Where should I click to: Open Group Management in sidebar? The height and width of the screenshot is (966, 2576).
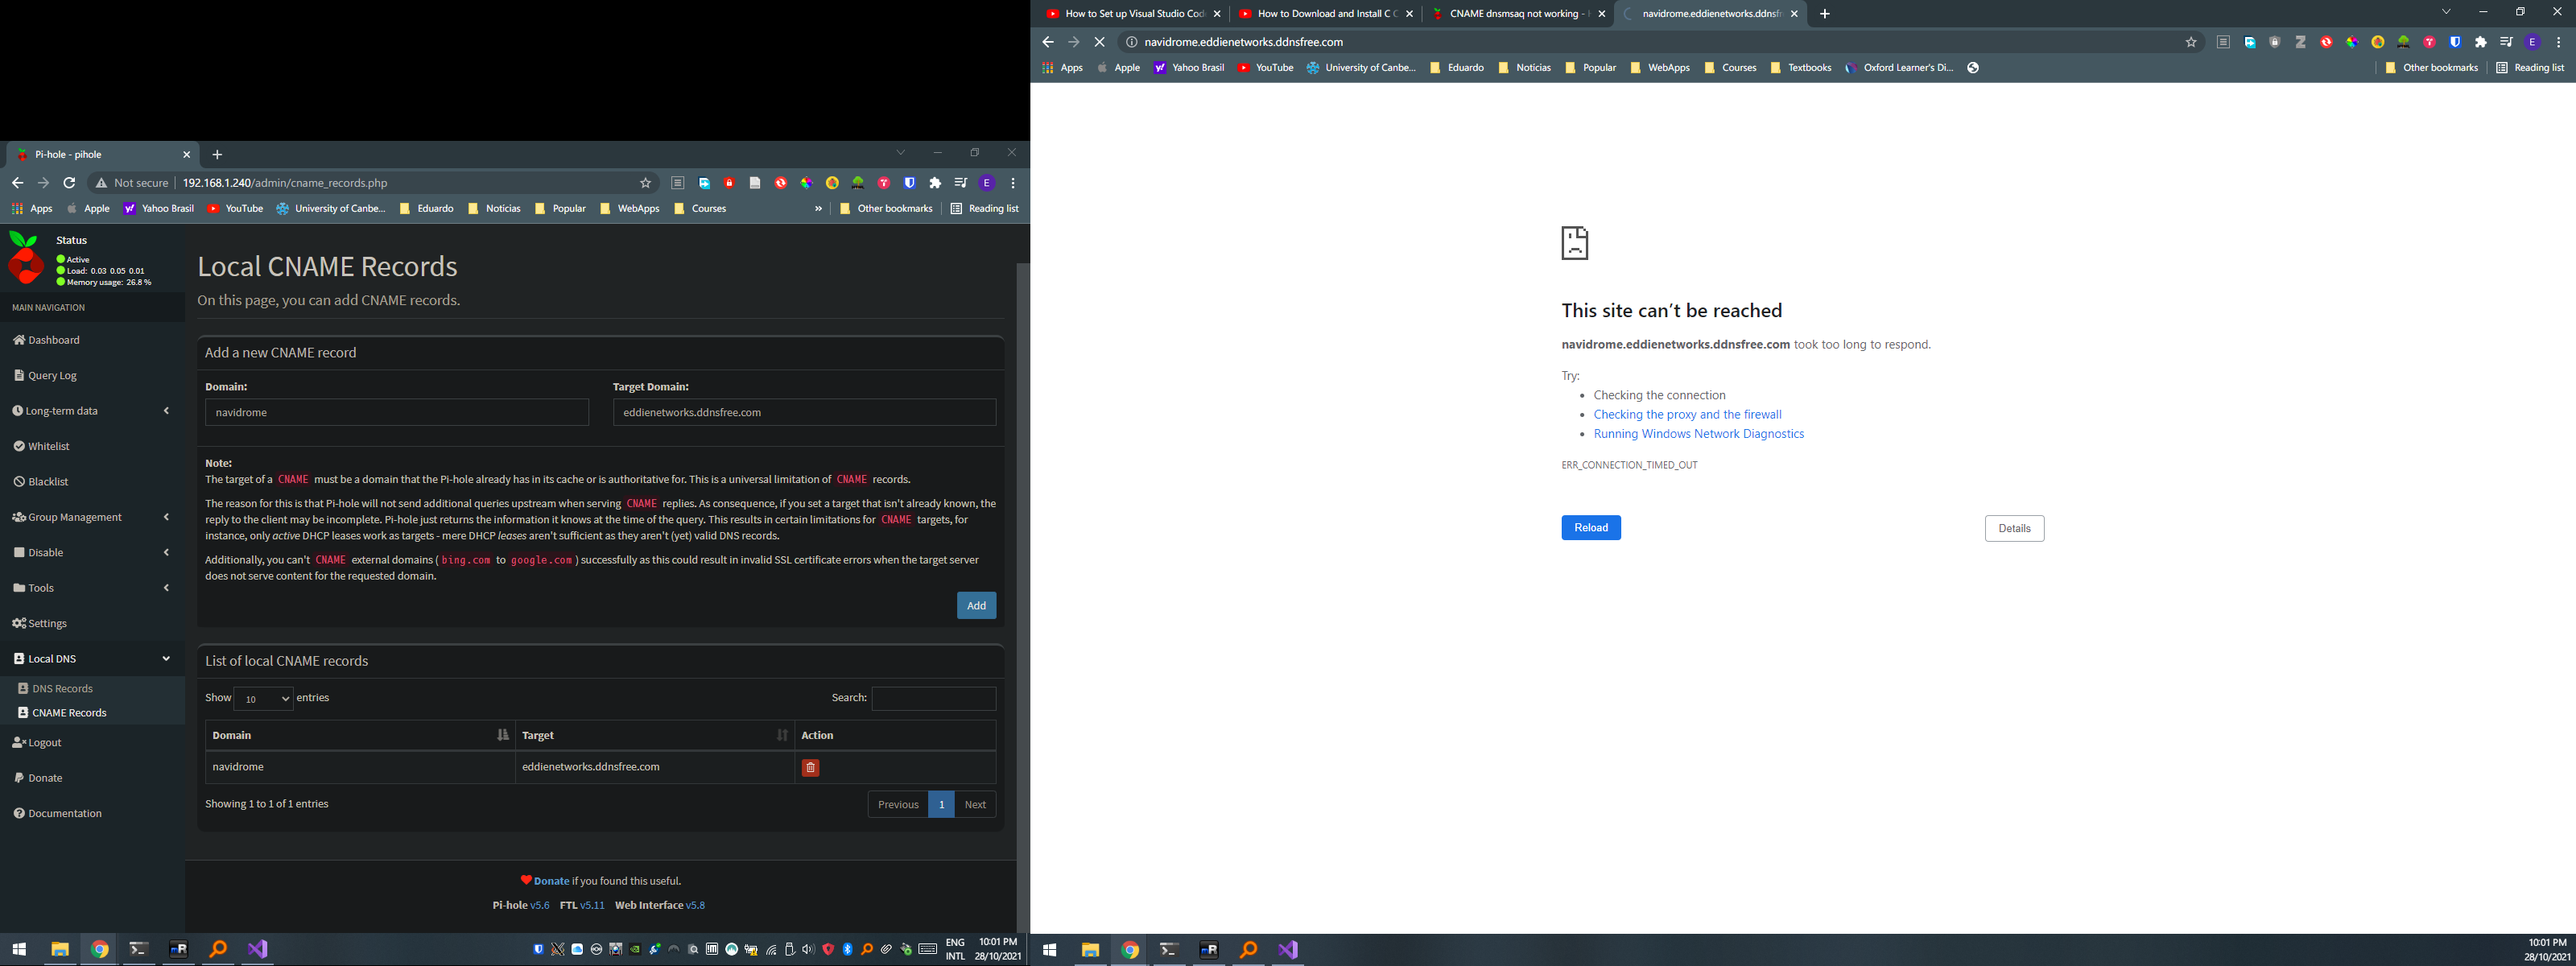[x=73, y=517]
